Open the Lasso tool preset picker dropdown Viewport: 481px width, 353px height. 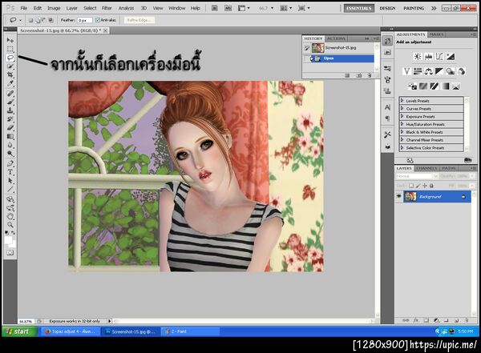click(x=20, y=20)
